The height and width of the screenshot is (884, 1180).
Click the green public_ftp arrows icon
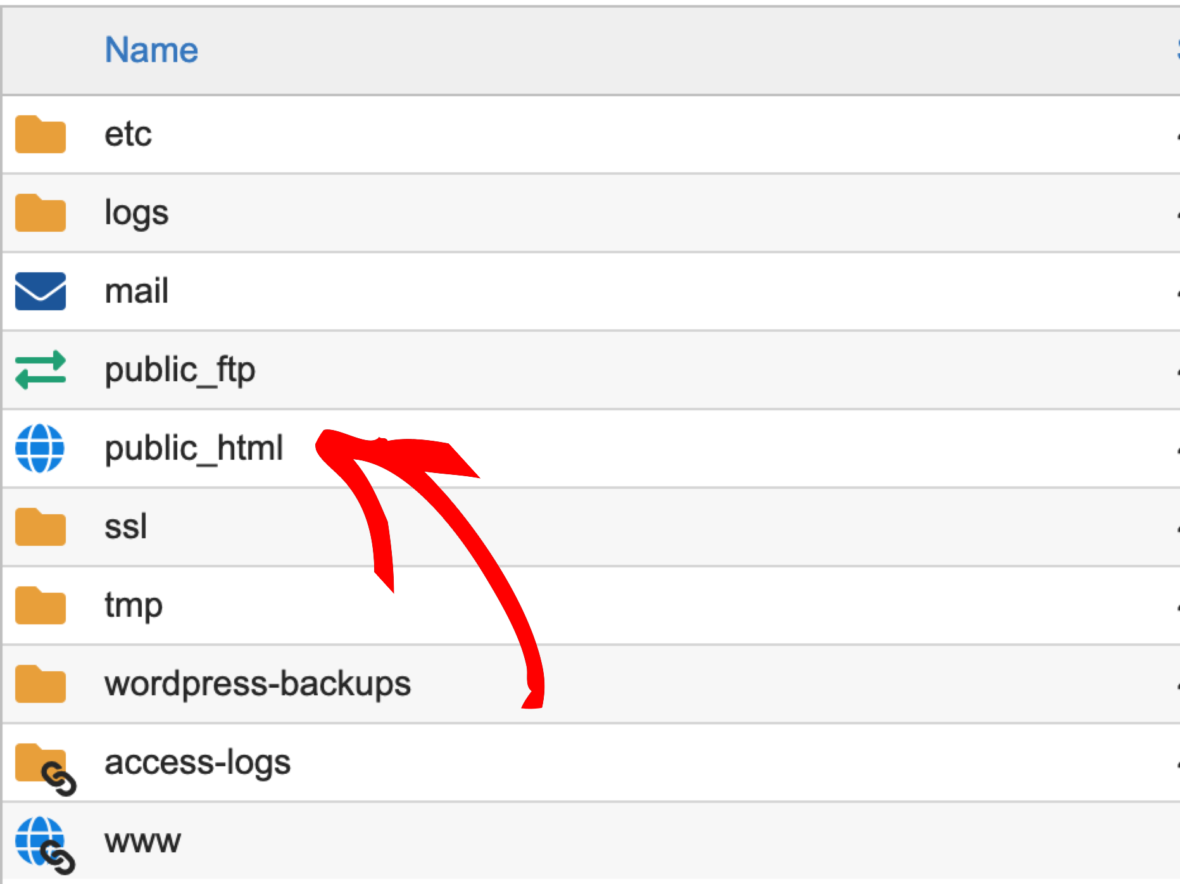(41, 370)
